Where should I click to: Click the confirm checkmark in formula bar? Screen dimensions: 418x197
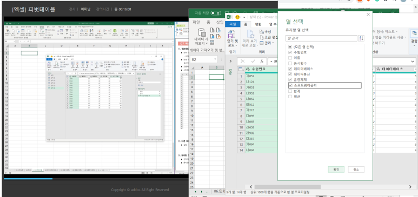pyautogui.click(x=253, y=61)
